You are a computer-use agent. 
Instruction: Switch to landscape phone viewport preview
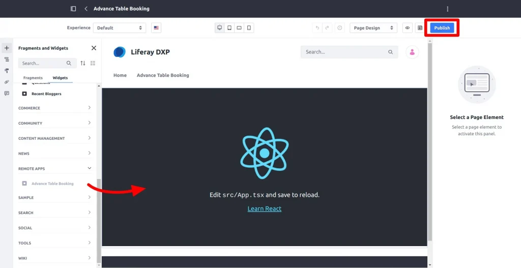[239, 28]
